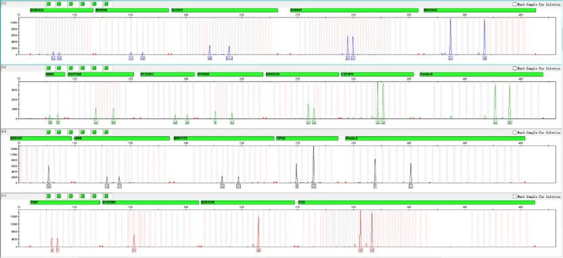Viewport: 563px width, 258px height.
Task: Click the TH01 marker bar
Action: [x=65, y=203]
